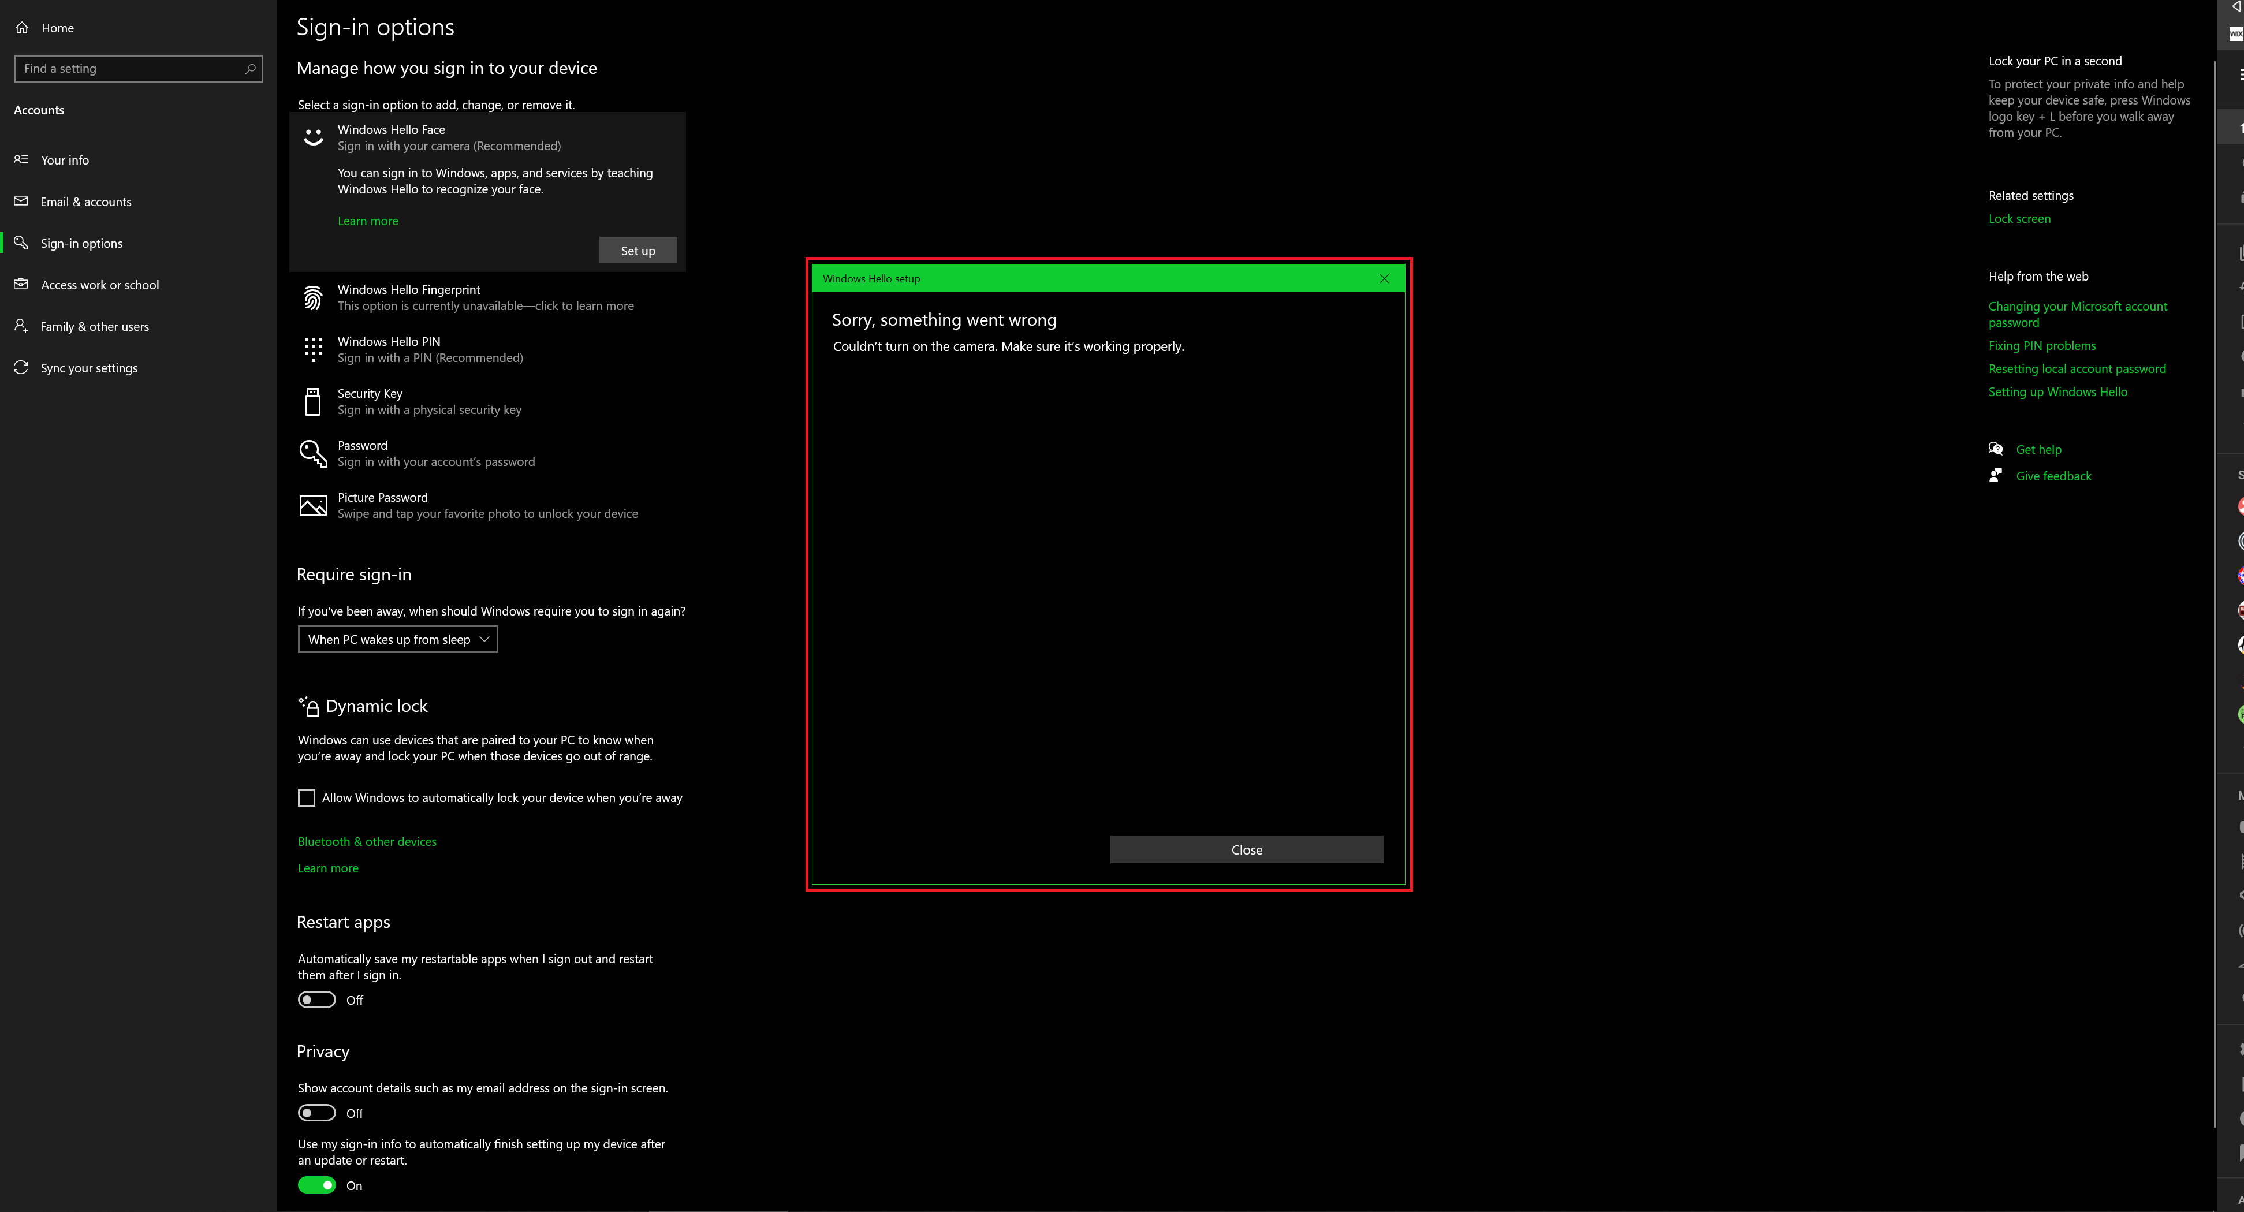Select the Windows Hello Face smiley icon

pos(313,137)
